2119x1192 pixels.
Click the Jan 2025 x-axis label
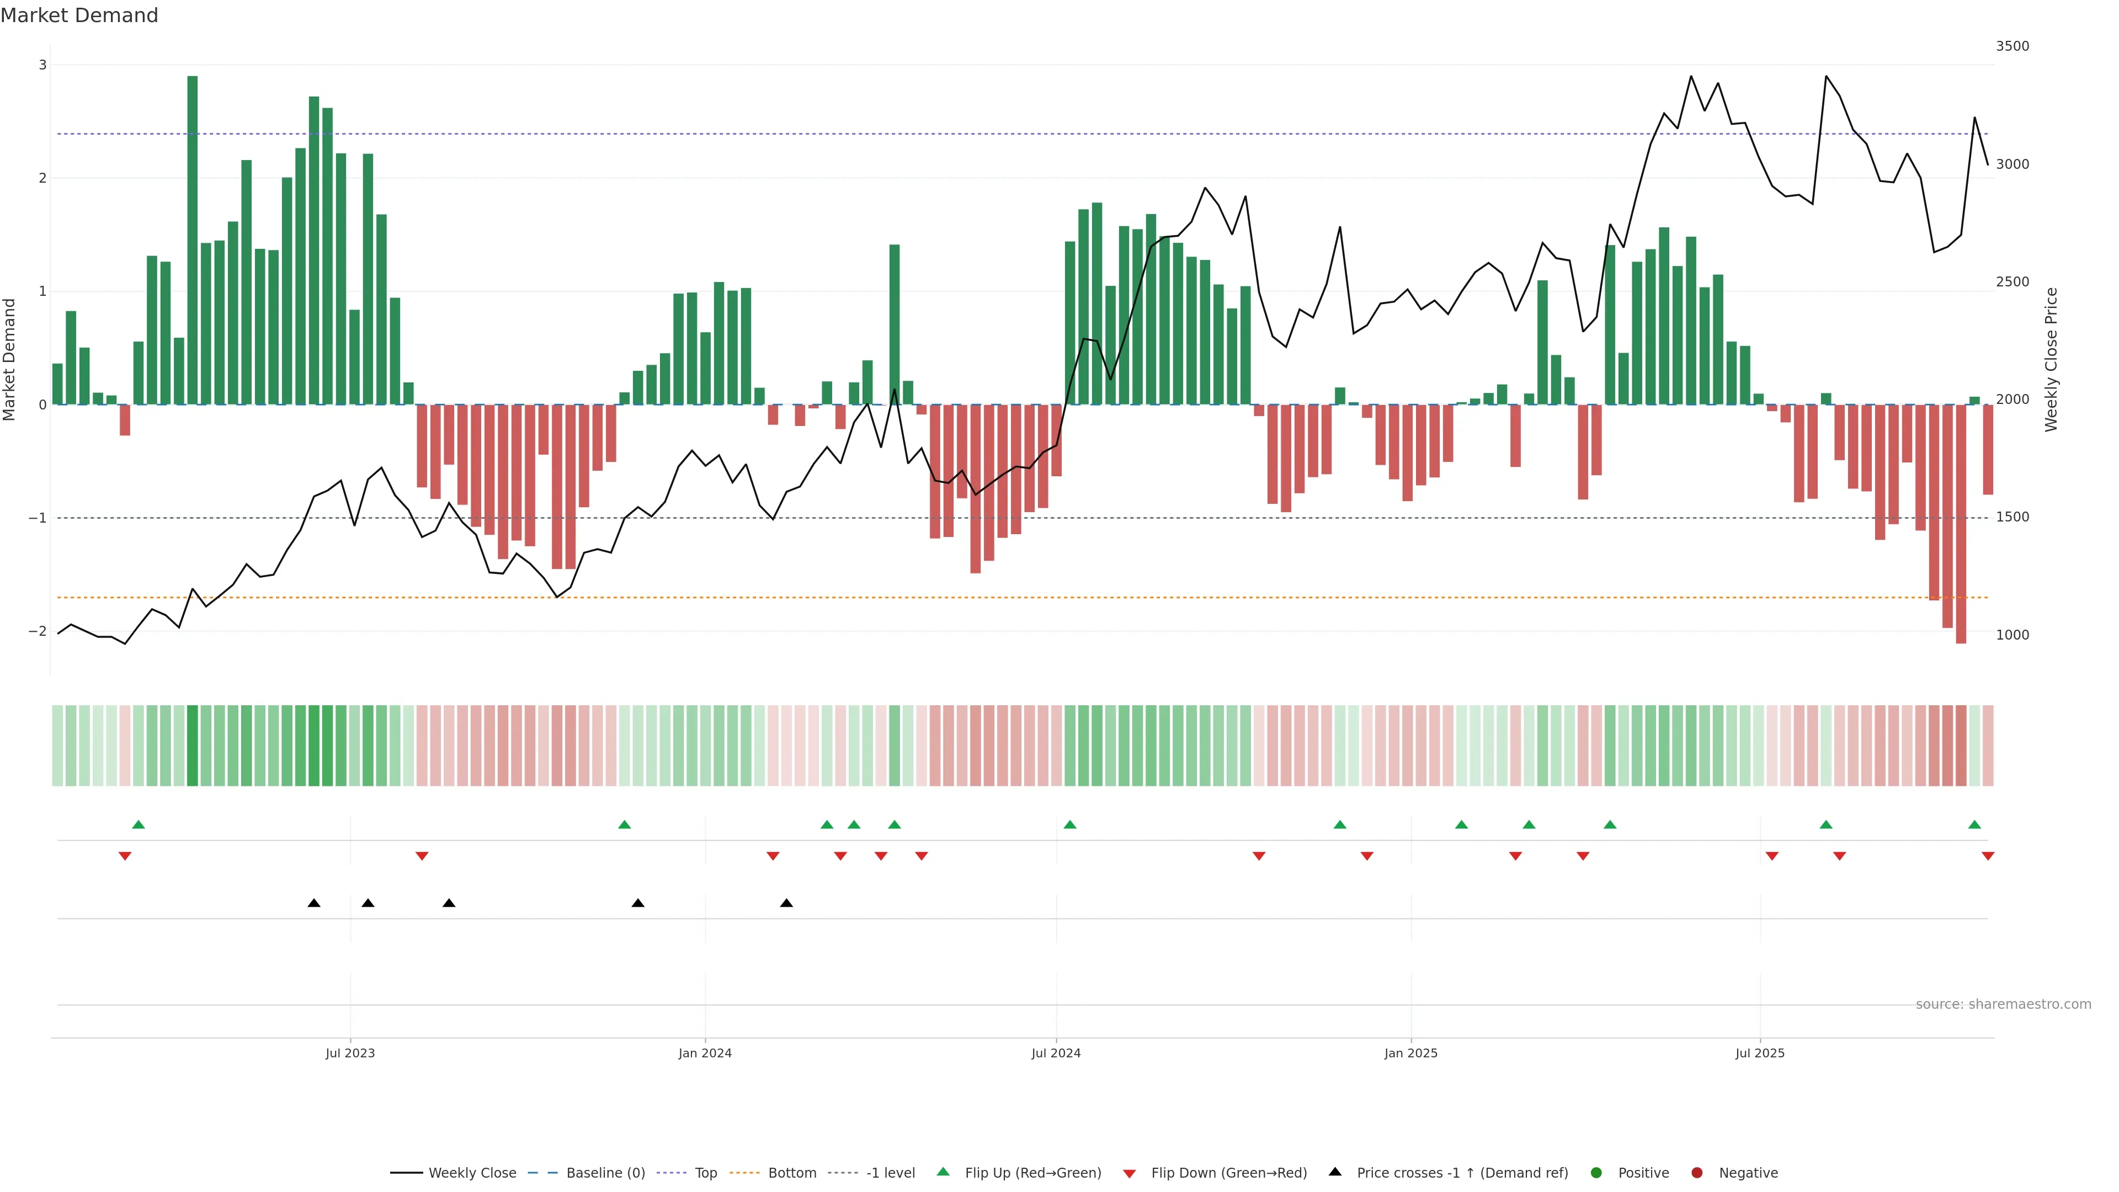tap(1411, 1053)
